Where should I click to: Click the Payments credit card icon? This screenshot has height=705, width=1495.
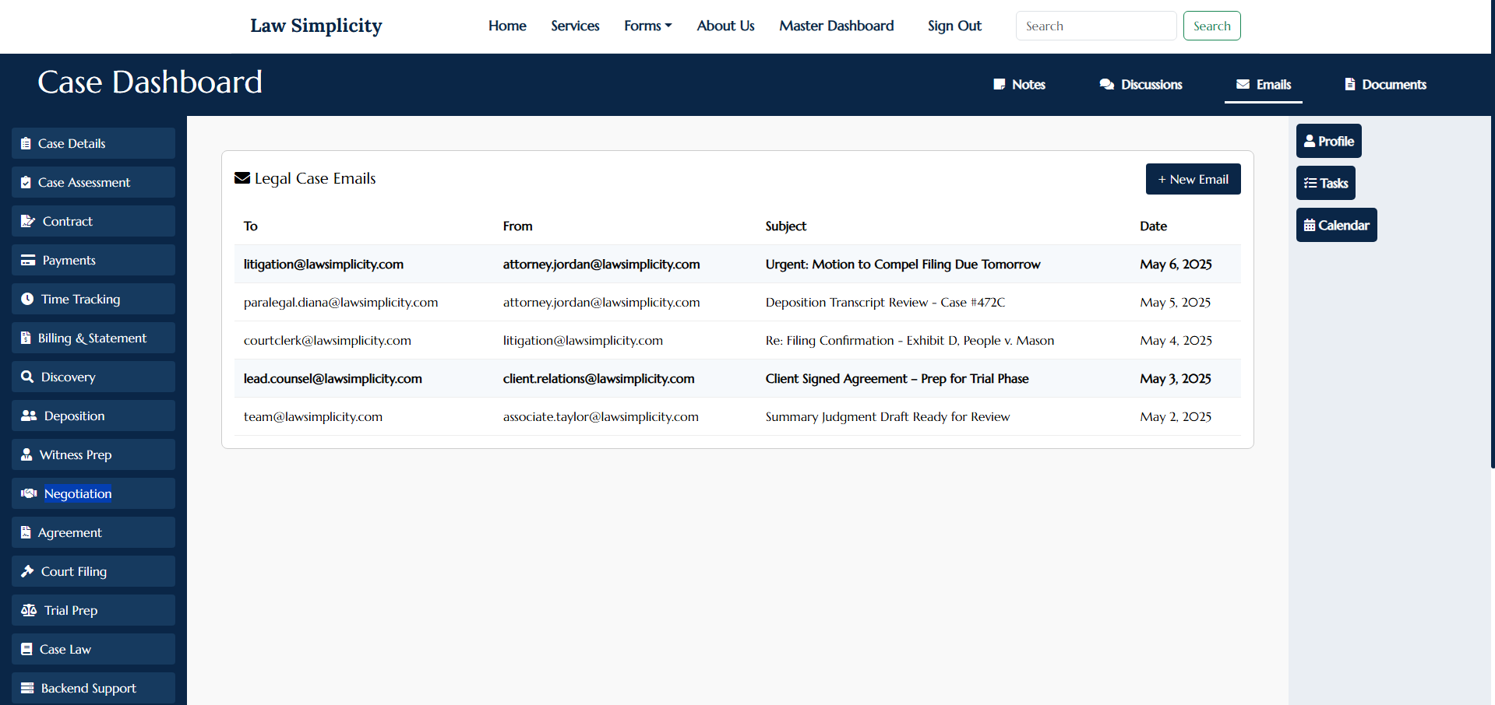[x=27, y=260]
